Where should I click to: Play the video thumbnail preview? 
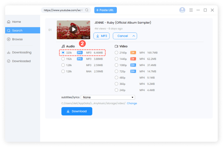click(74, 29)
